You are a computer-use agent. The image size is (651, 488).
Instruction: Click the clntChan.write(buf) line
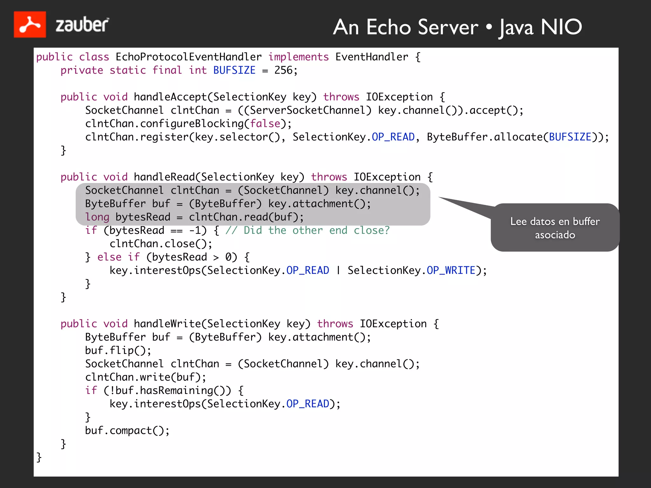[x=146, y=377]
